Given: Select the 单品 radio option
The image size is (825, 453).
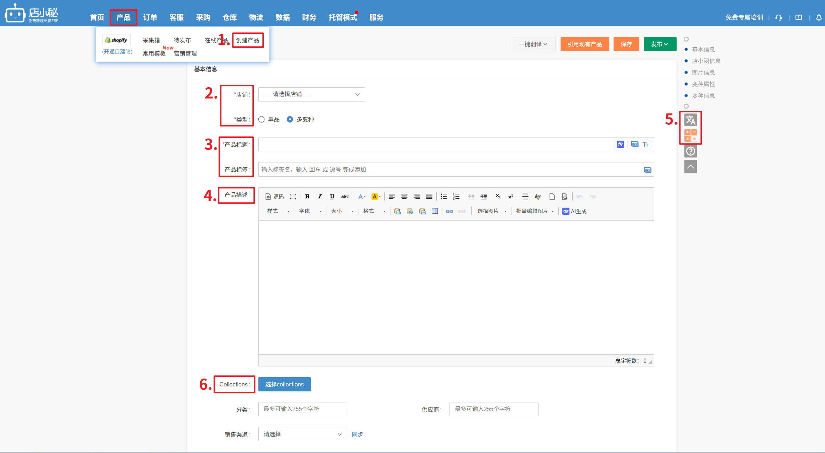Looking at the screenshot, I should [262, 119].
